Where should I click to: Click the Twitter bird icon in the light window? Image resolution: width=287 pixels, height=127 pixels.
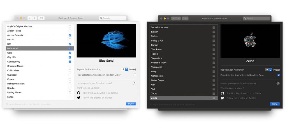pyautogui.click(x=78, y=98)
